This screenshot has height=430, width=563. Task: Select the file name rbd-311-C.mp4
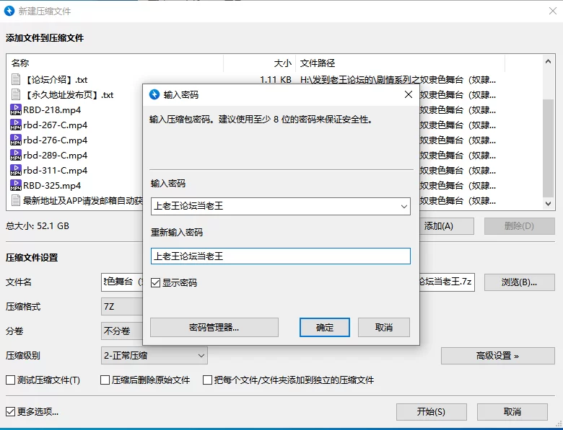point(56,170)
